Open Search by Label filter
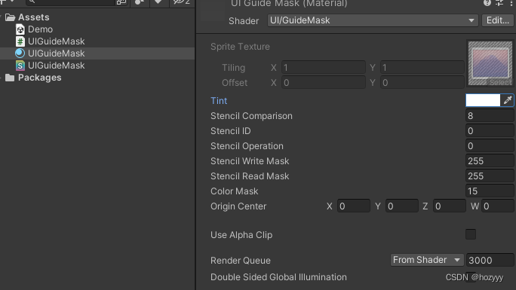Viewport: 516px width, 290px height. click(158, 2)
